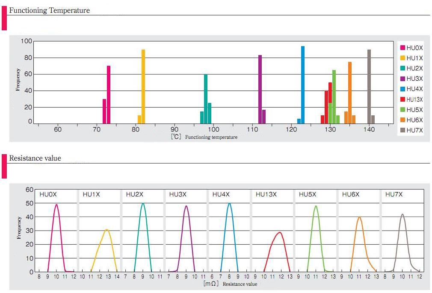Image resolution: width=432 pixels, height=293 pixels.
Task: Click the Functioning Temperature heading
Action: [x=50, y=10]
